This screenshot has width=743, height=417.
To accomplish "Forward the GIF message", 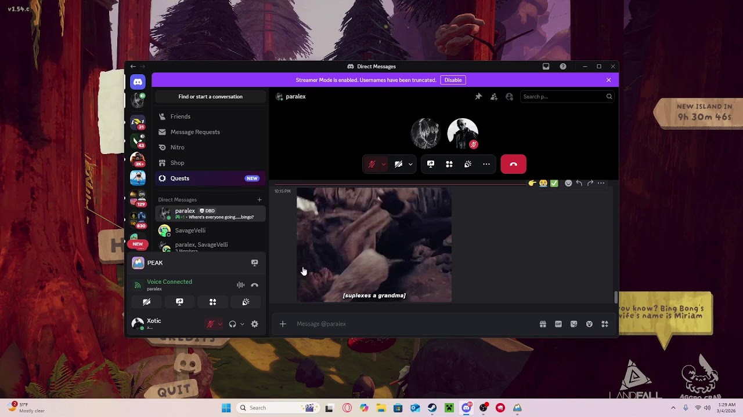I will tap(590, 183).
